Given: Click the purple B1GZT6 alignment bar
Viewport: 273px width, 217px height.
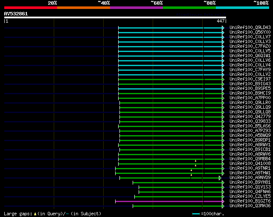Looking at the screenshot, I should [x=169, y=202].
